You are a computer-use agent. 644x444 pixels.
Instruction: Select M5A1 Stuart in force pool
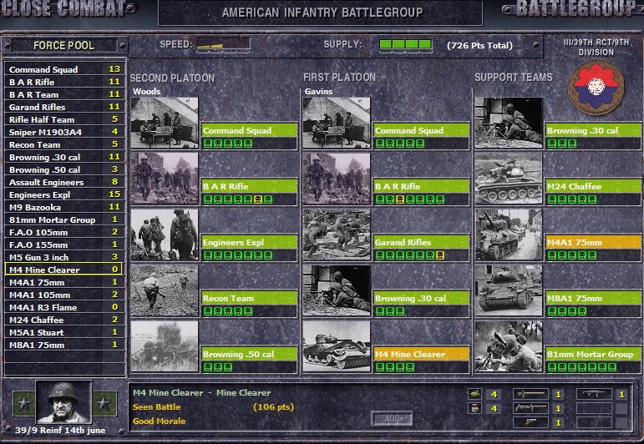click(63, 332)
